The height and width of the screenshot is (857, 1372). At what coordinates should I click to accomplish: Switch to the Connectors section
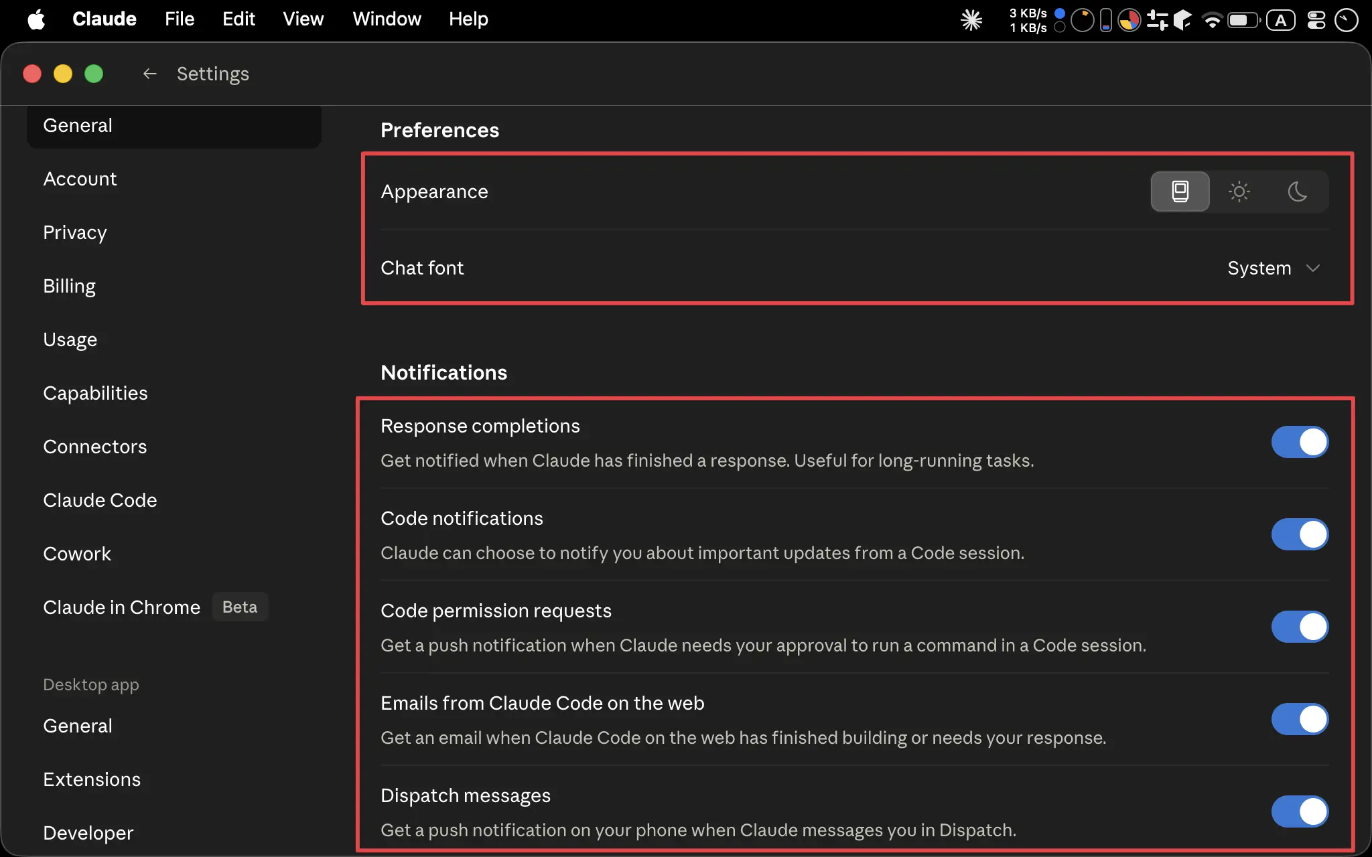174,447
